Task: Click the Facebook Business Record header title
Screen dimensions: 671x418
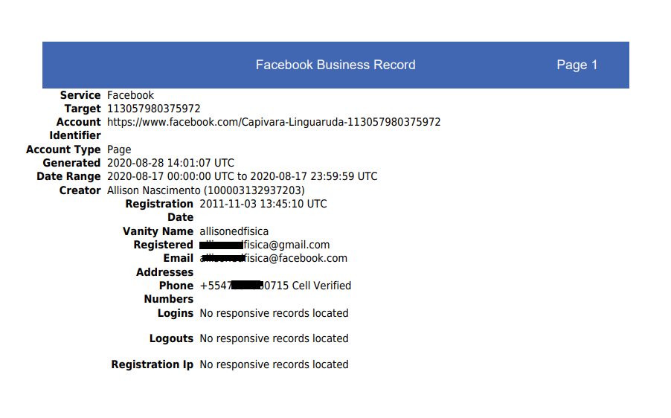Action: point(335,65)
